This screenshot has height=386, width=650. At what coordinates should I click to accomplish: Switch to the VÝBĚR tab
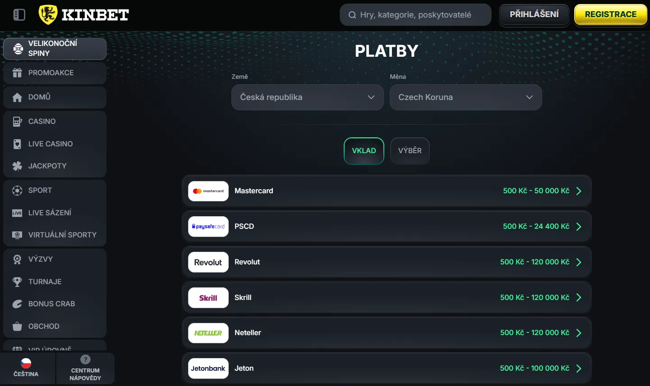click(x=410, y=151)
